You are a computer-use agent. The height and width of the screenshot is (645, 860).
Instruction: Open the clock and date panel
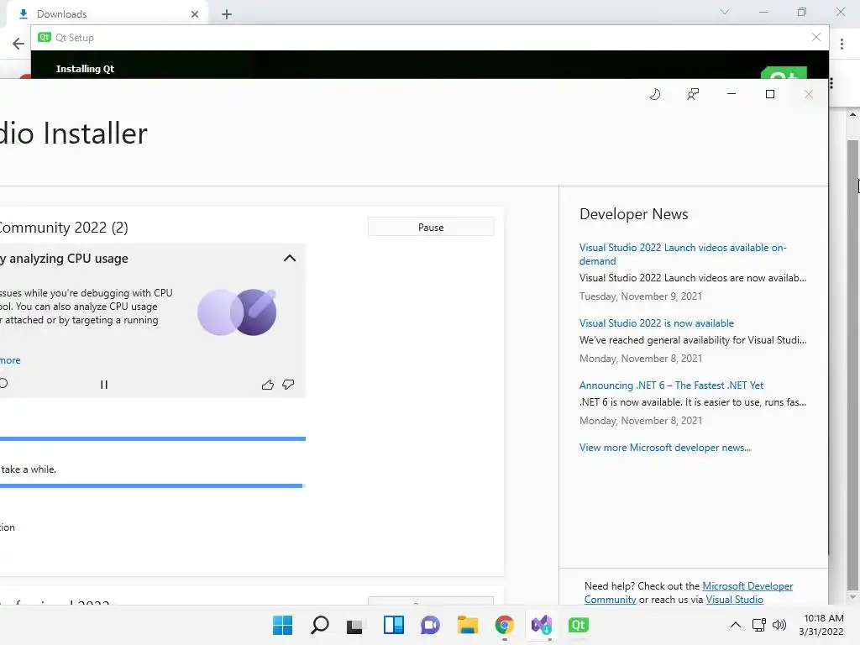[x=821, y=625]
